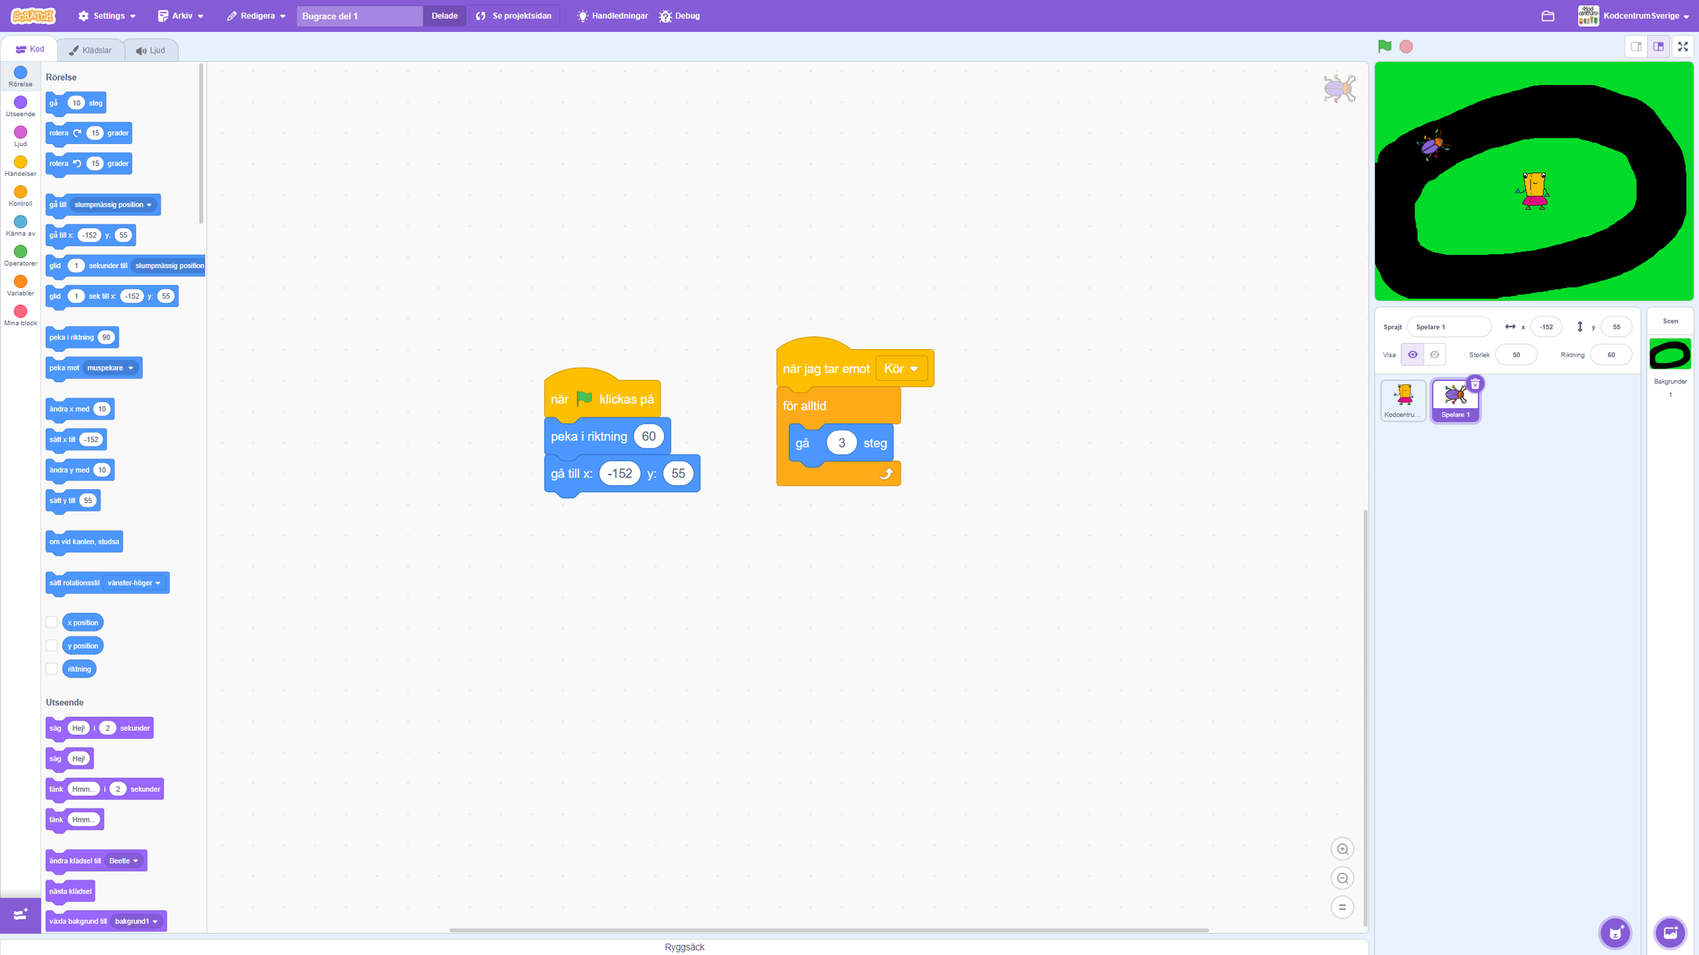Viewport: 1699px width, 955px height.
Task: Check the riktning reporter checkbox
Action: pyautogui.click(x=52, y=669)
